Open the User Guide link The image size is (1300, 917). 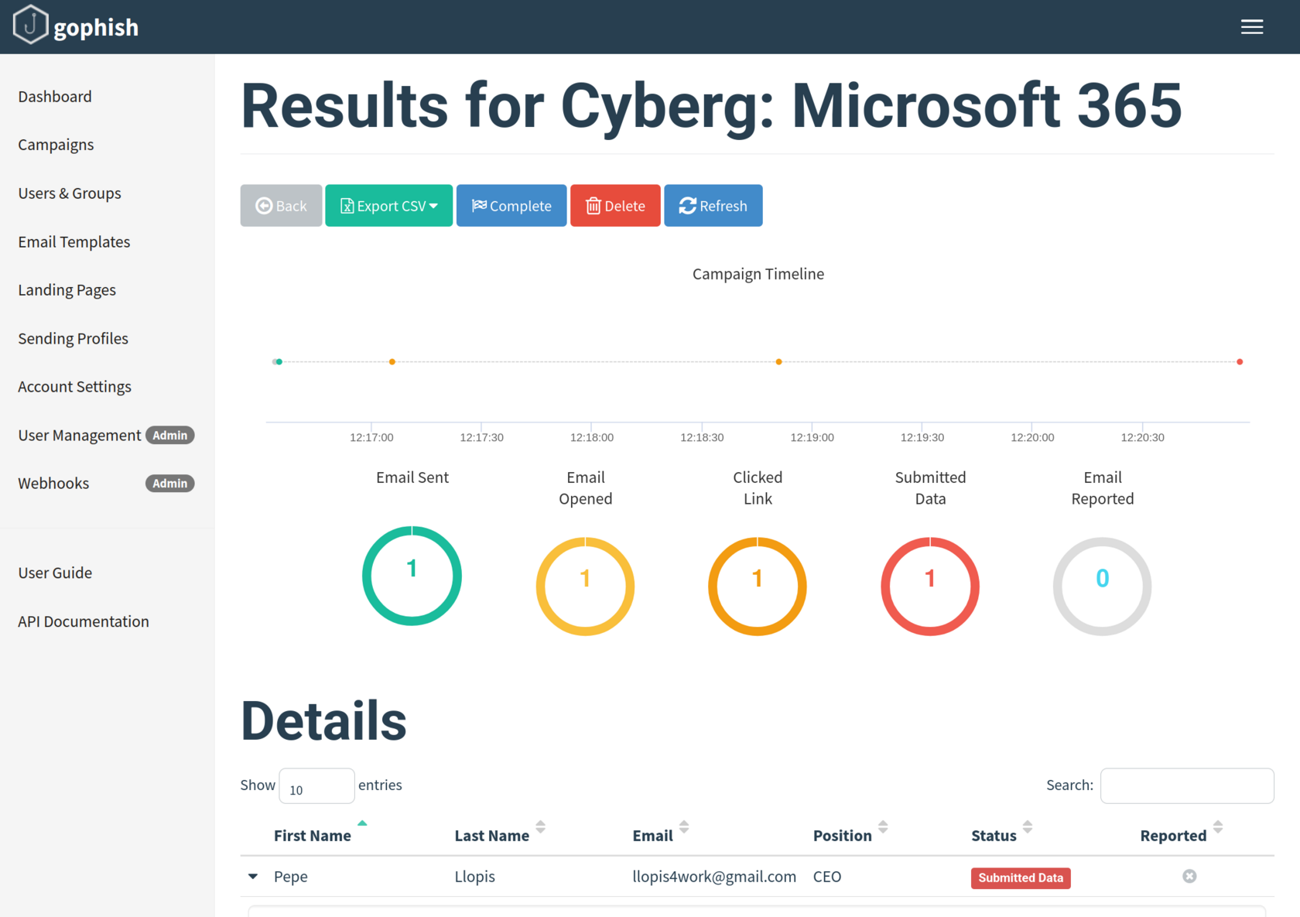55,573
